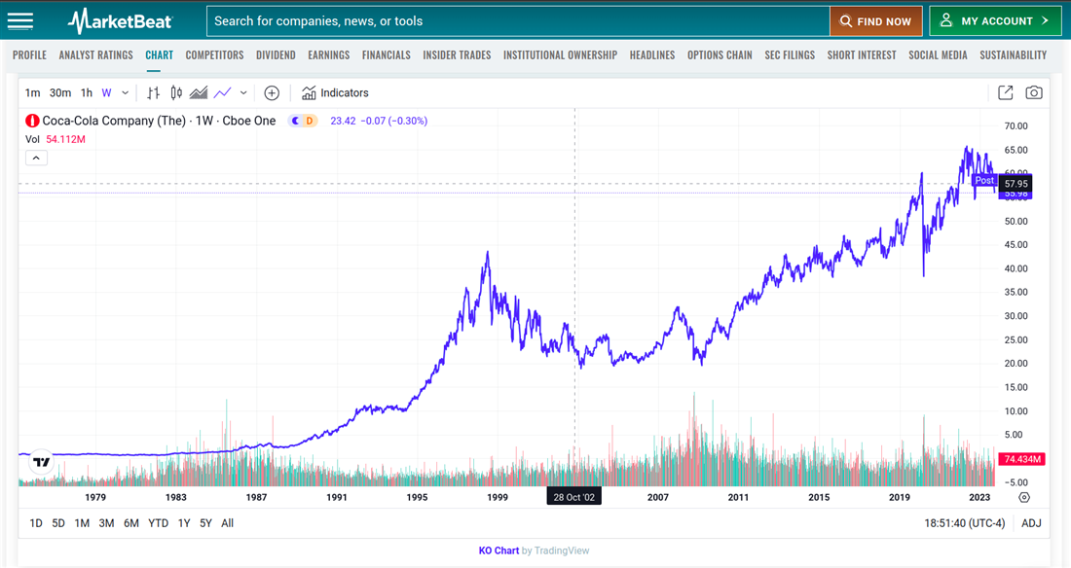This screenshot has width=1071, height=568.
Task: Show All time range
Action: 228,523
